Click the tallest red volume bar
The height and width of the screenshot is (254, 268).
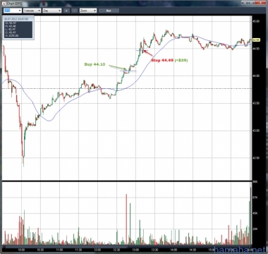point(126,219)
